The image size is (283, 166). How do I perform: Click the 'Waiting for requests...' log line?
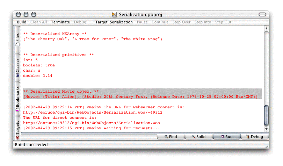pos(92,128)
